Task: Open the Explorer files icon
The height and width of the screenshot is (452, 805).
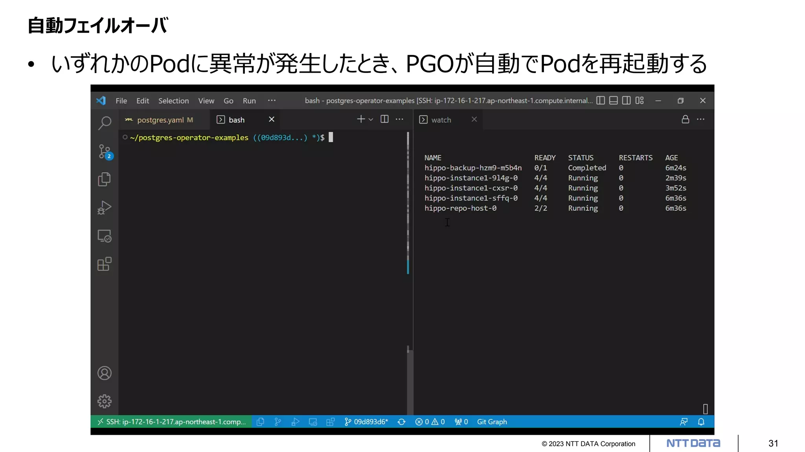Action: tap(105, 179)
